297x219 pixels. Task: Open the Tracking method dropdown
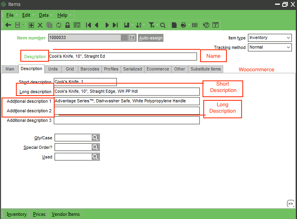pos(270,47)
